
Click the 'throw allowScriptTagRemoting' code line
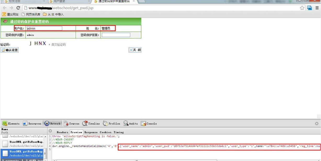pos(86,136)
